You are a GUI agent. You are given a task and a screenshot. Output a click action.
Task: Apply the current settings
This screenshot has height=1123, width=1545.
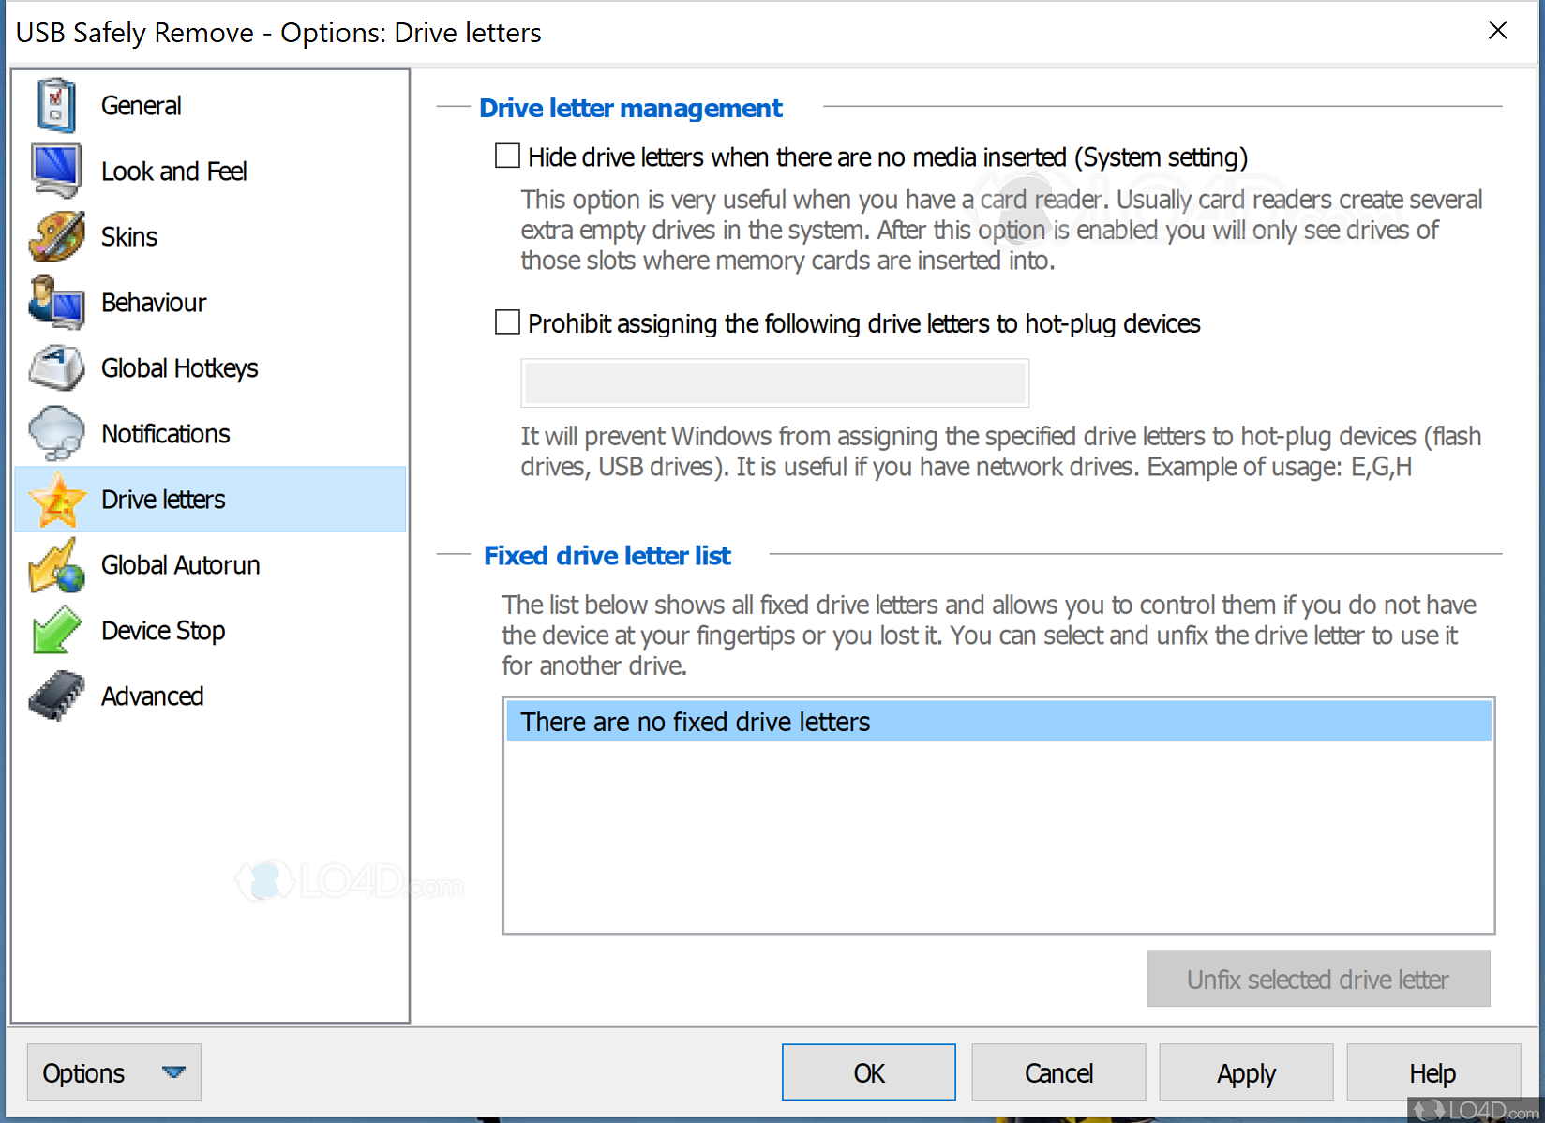coord(1245,1071)
